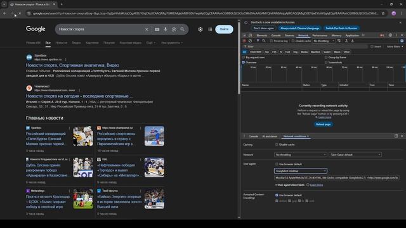Tick the Invert filter checkbox

372,46
